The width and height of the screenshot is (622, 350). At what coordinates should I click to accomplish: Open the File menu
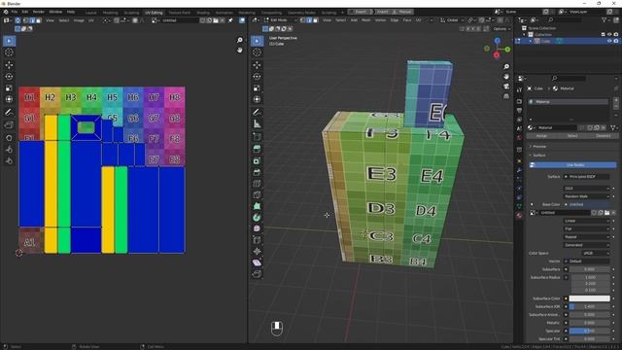(15, 12)
